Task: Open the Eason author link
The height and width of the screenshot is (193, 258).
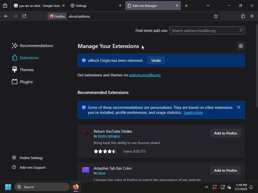Action: tap(102, 173)
